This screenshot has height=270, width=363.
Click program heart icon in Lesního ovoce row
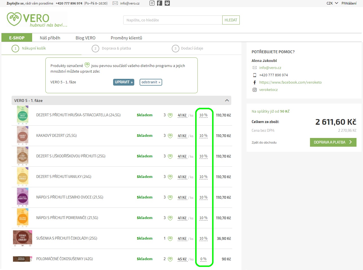170,197
